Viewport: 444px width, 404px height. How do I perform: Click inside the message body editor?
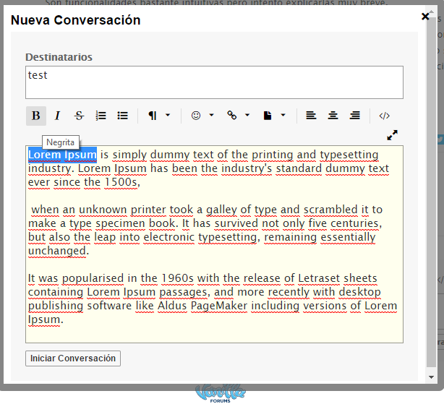tap(214, 244)
